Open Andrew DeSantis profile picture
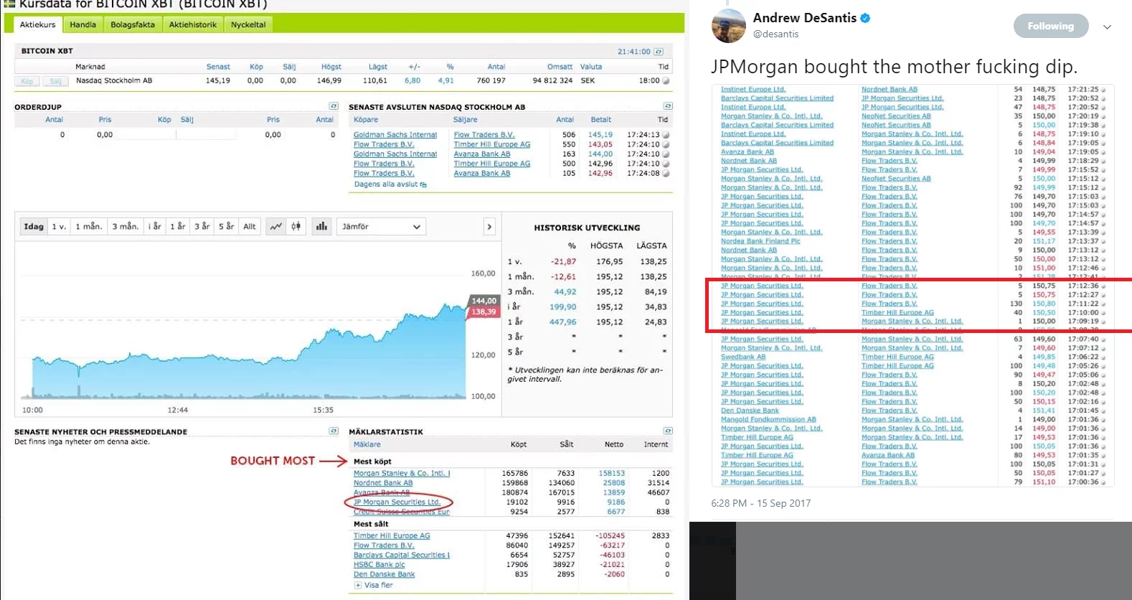The height and width of the screenshot is (600, 1132). coord(729,26)
